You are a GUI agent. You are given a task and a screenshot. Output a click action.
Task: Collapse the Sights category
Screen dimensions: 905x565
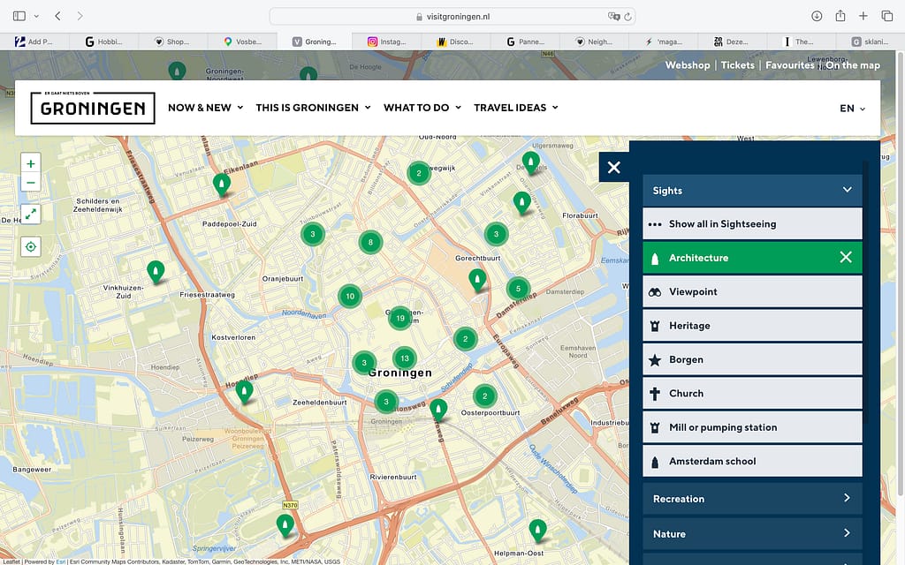click(x=846, y=190)
